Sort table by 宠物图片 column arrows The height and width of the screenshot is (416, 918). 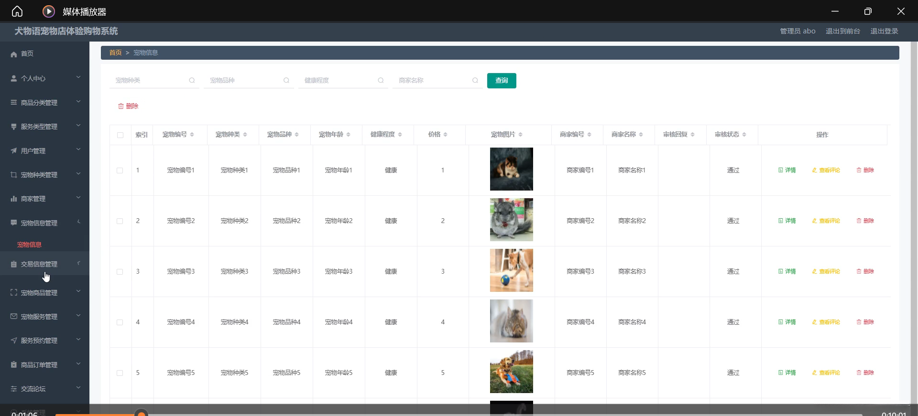coord(520,135)
